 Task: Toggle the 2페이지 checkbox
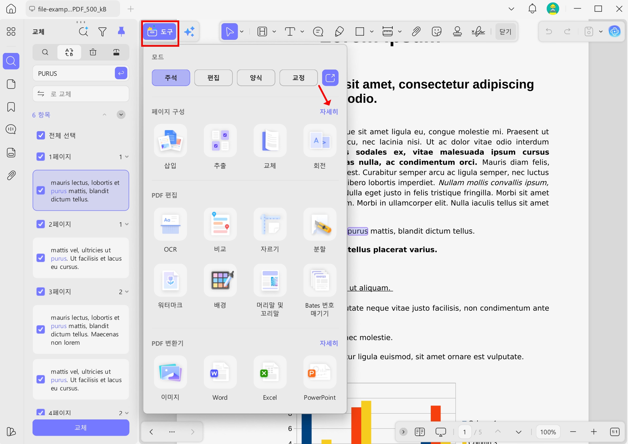pos(41,224)
